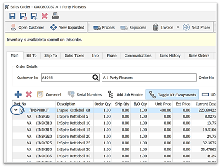Click Add Job Header
Screen dimensions: 221x168
point(125,95)
